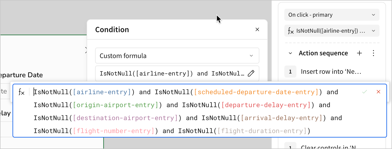Click the fx icon in formula editor
Viewport: 392px width, 149px height.
(x=22, y=92)
